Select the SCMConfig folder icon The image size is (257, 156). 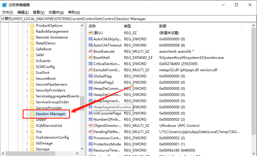point(32,67)
